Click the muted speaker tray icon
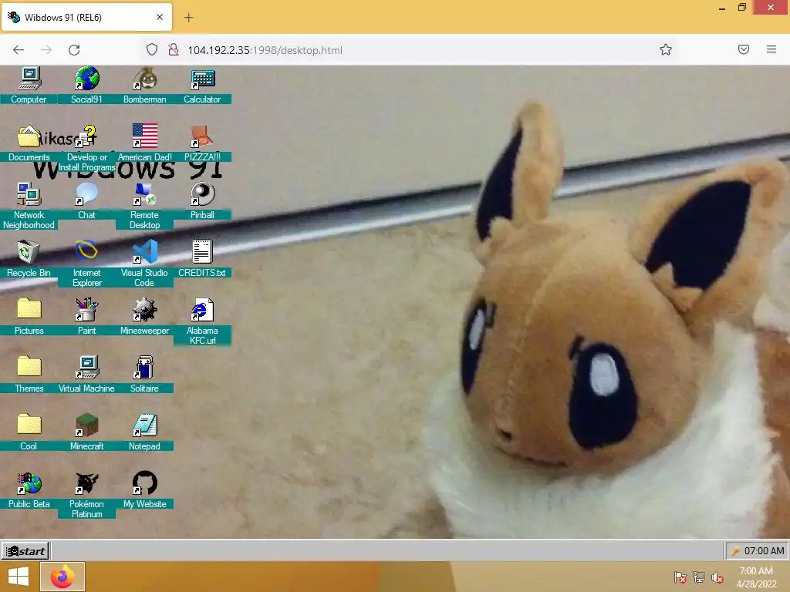The image size is (790, 592). [x=717, y=577]
